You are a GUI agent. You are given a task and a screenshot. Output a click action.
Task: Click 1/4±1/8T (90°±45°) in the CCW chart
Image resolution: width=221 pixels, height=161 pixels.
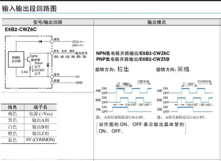pos(199,105)
